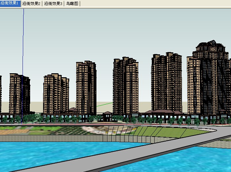Select the 沿街效果3 scene tab
This screenshot has width=231, height=172.
tap(53, 4)
